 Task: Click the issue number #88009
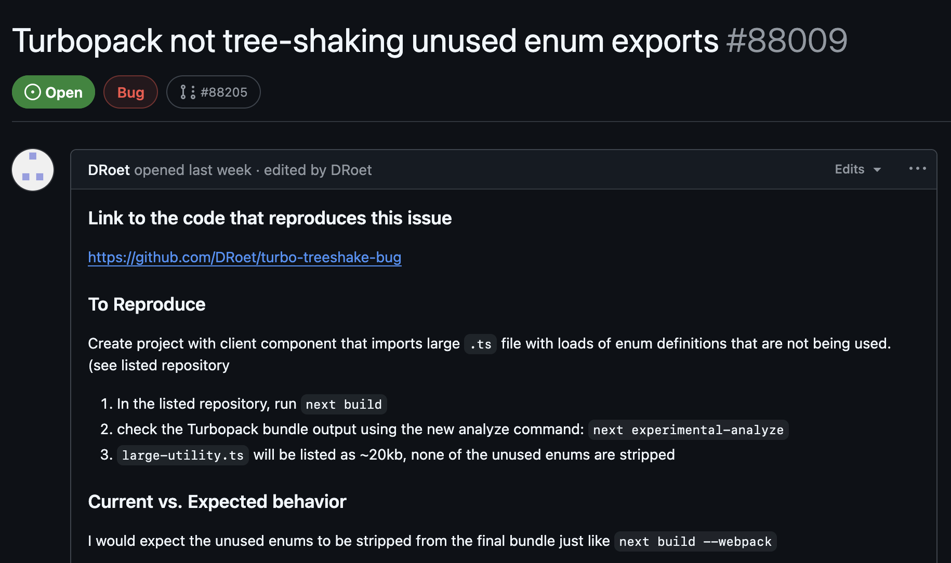point(787,41)
